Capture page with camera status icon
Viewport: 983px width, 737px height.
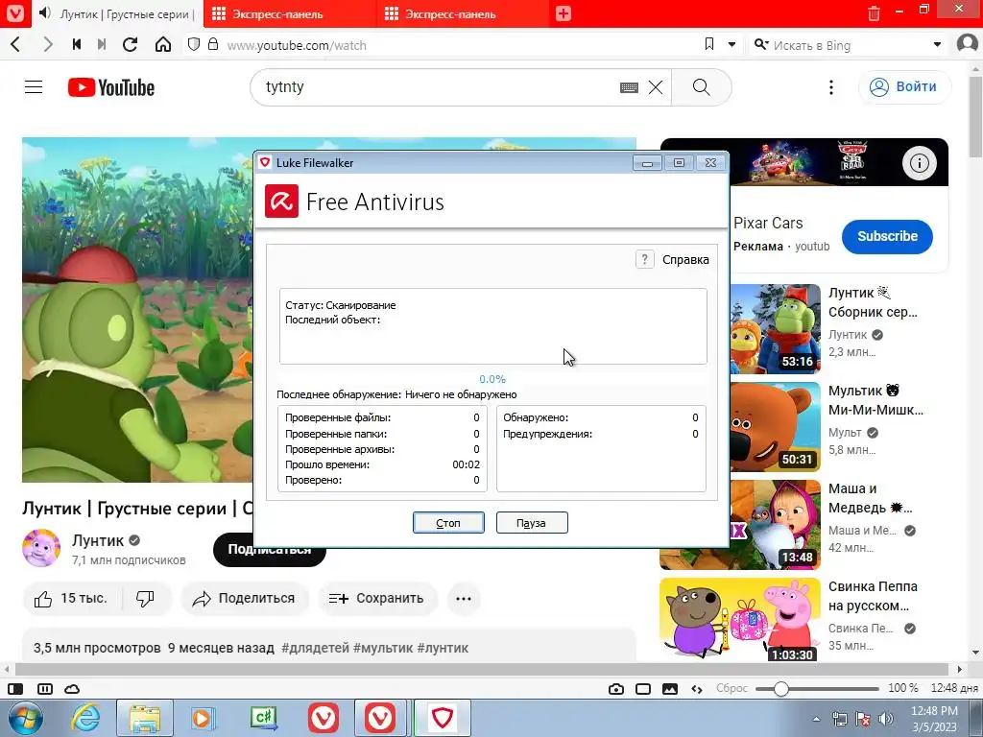coord(616,689)
